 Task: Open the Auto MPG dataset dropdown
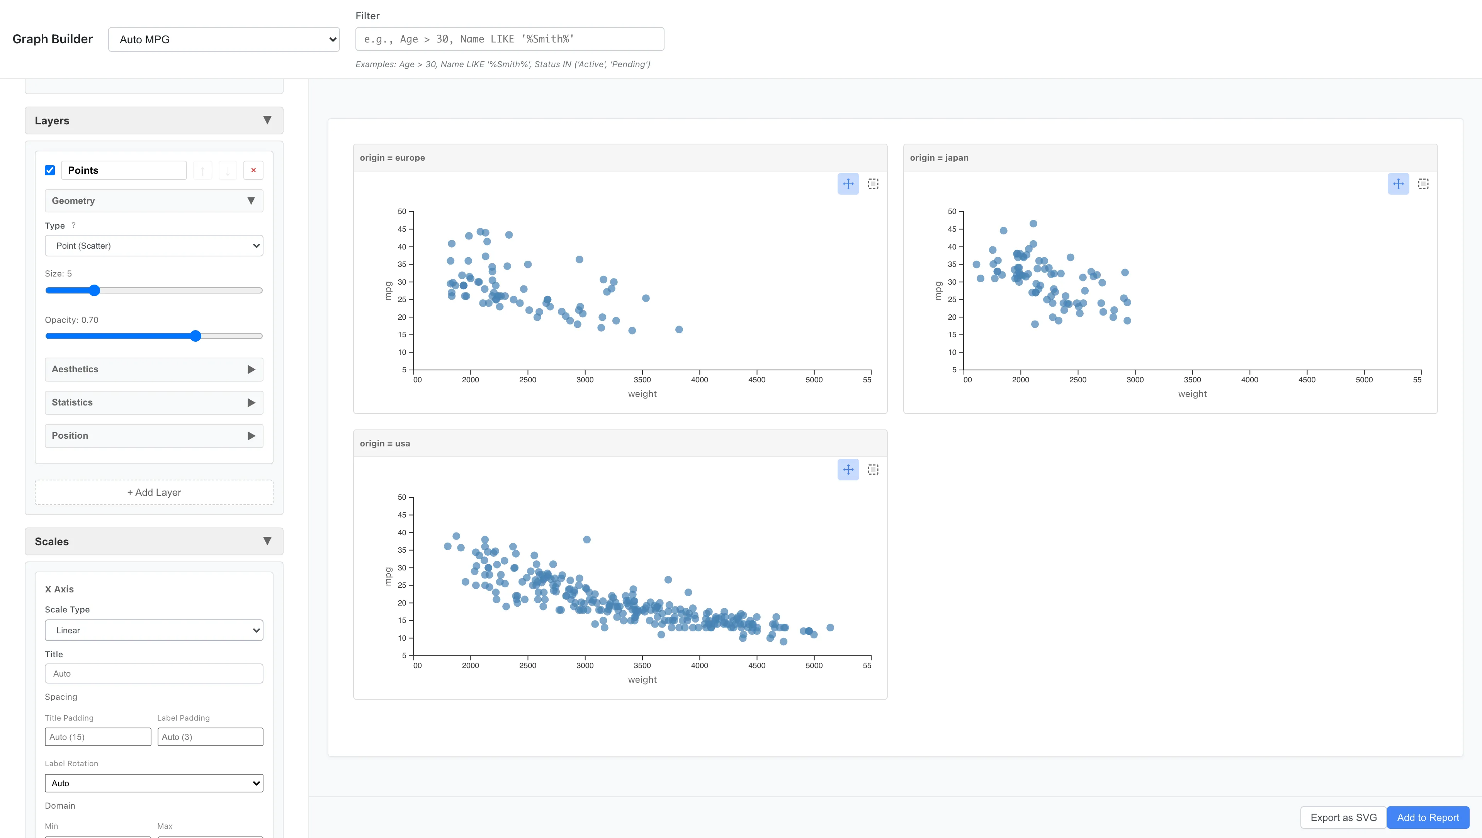(223, 39)
